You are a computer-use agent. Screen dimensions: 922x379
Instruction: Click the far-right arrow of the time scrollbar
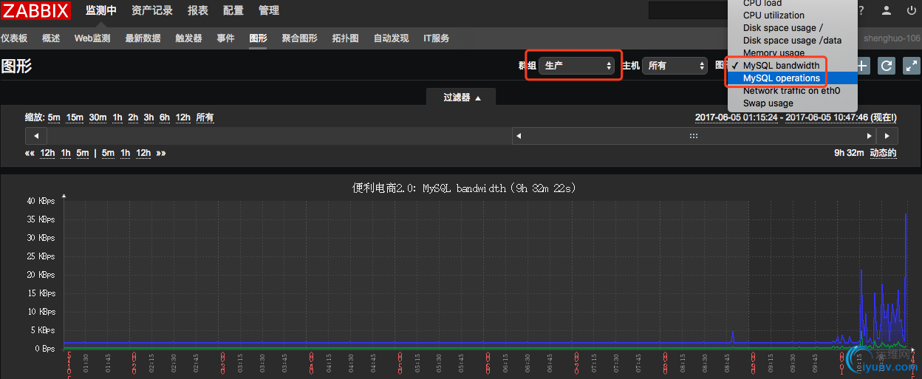[x=887, y=136]
